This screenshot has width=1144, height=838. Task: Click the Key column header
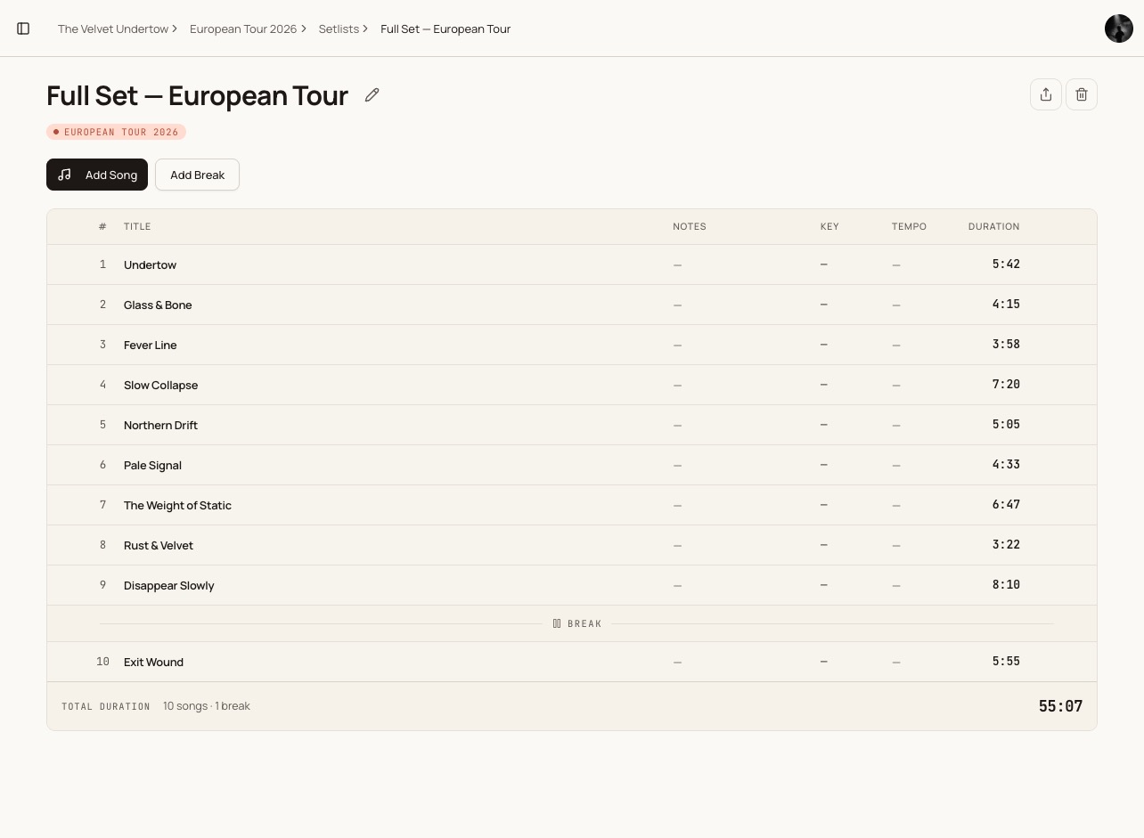point(829,226)
